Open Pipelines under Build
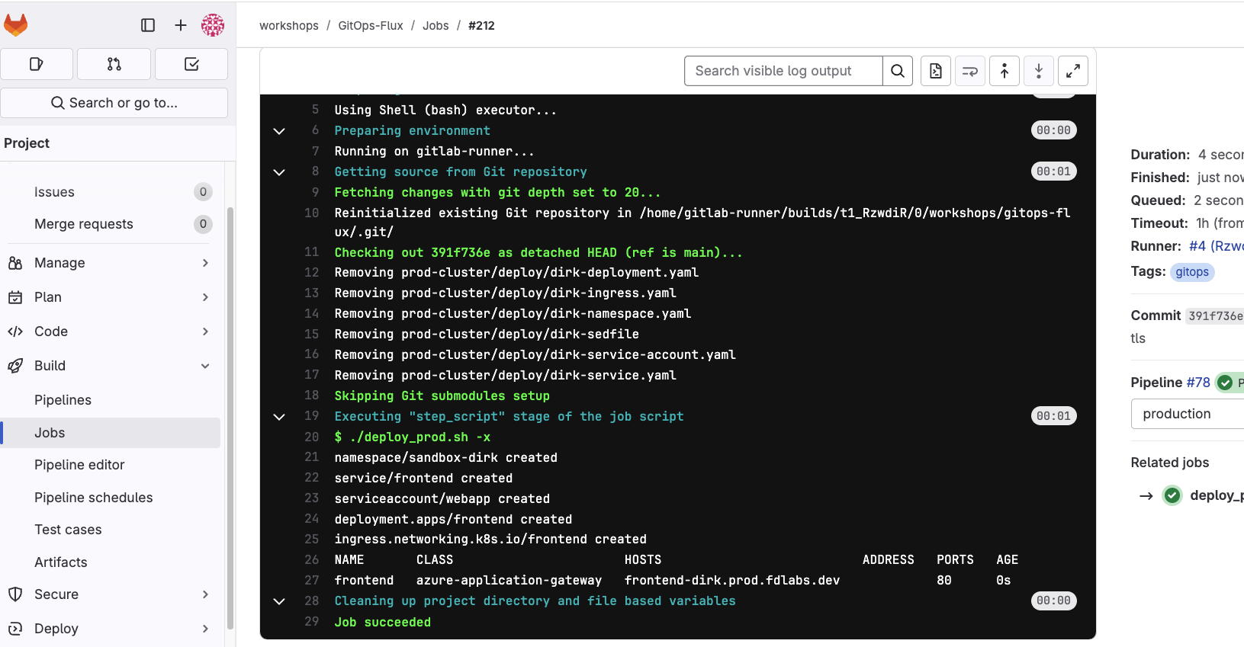This screenshot has width=1244, height=647. (111, 400)
